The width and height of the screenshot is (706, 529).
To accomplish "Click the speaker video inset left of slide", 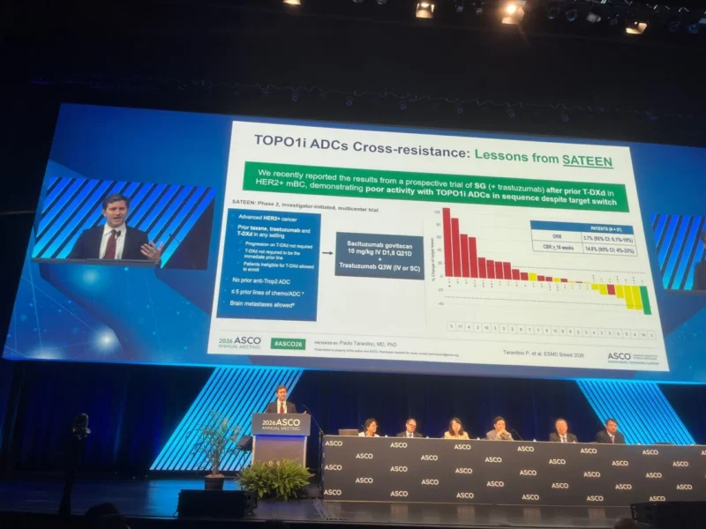I will tap(123, 223).
